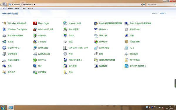Open 默认程序 default programs icon
Viewport: 176px width, 110px height.
[x=96, y=42]
